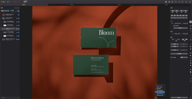Viewport: 192px width, 99px height.
Task: Choose Soft Shadows from lighting menu
Action: point(160,90)
